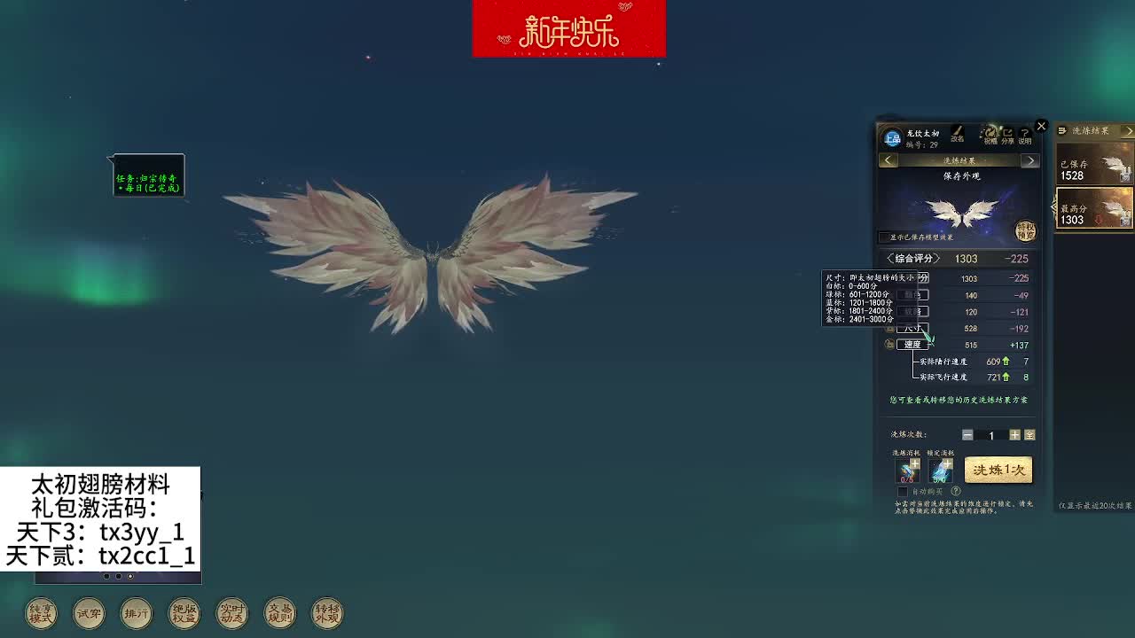Image resolution: width=1135 pixels, height=638 pixels.
Task: Click the 改名 rename pen icon
Action: pos(957,134)
